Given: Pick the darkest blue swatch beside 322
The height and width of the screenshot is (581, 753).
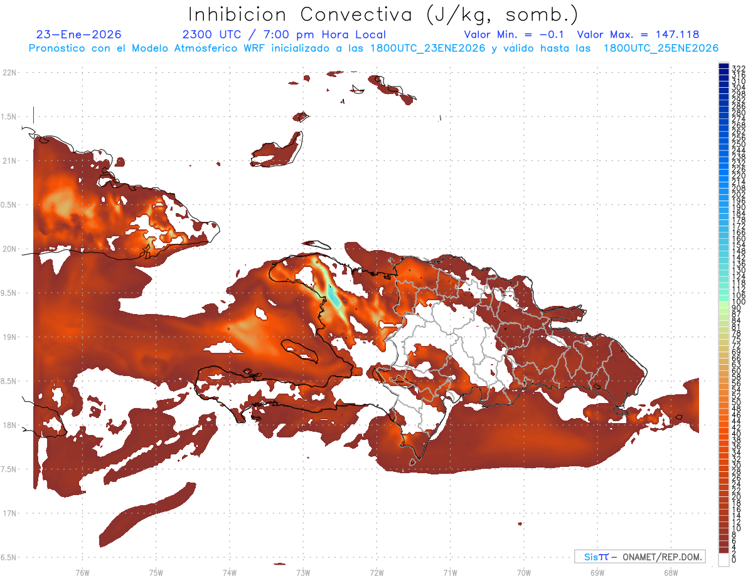Looking at the screenshot, I should [724, 66].
